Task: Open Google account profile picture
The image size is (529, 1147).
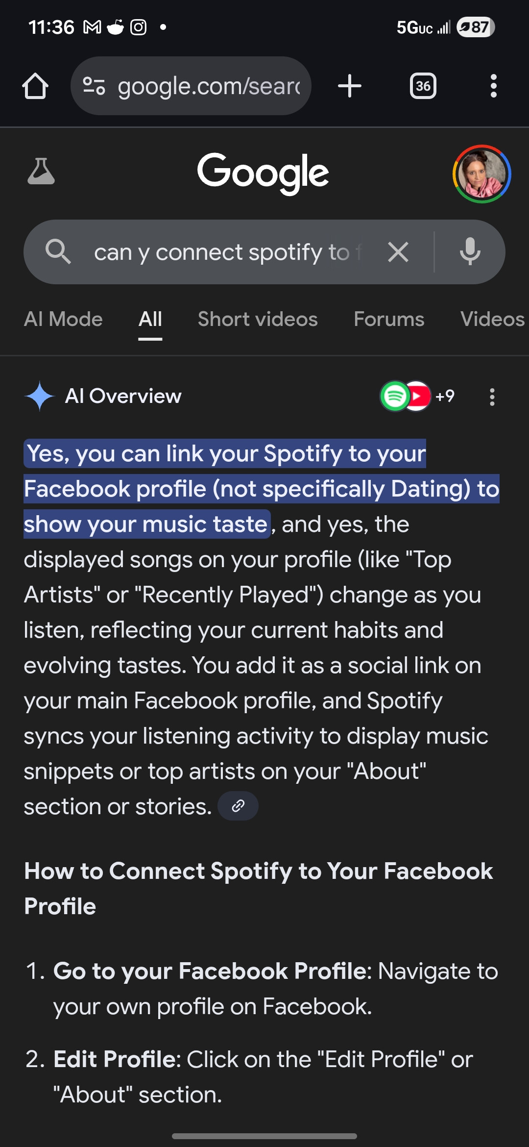Action: (482, 174)
